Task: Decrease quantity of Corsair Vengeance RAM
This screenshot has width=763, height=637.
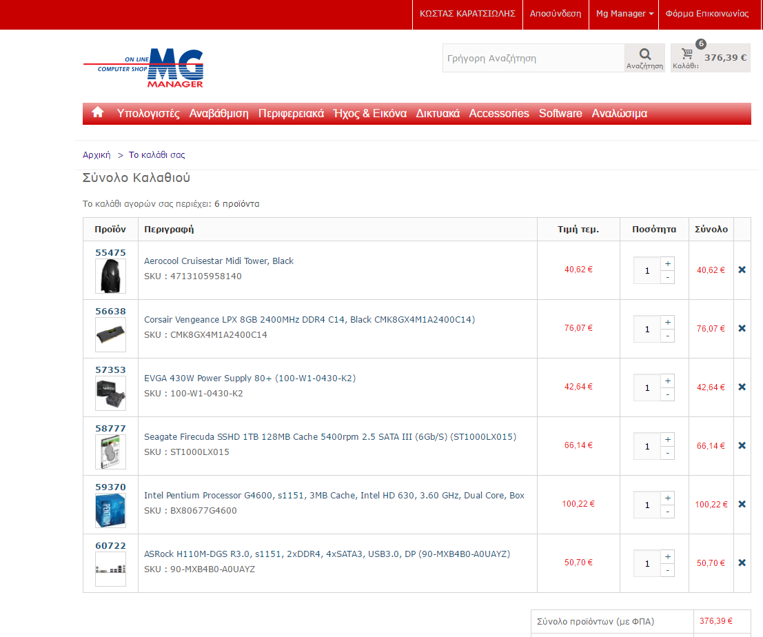Action: [x=668, y=336]
